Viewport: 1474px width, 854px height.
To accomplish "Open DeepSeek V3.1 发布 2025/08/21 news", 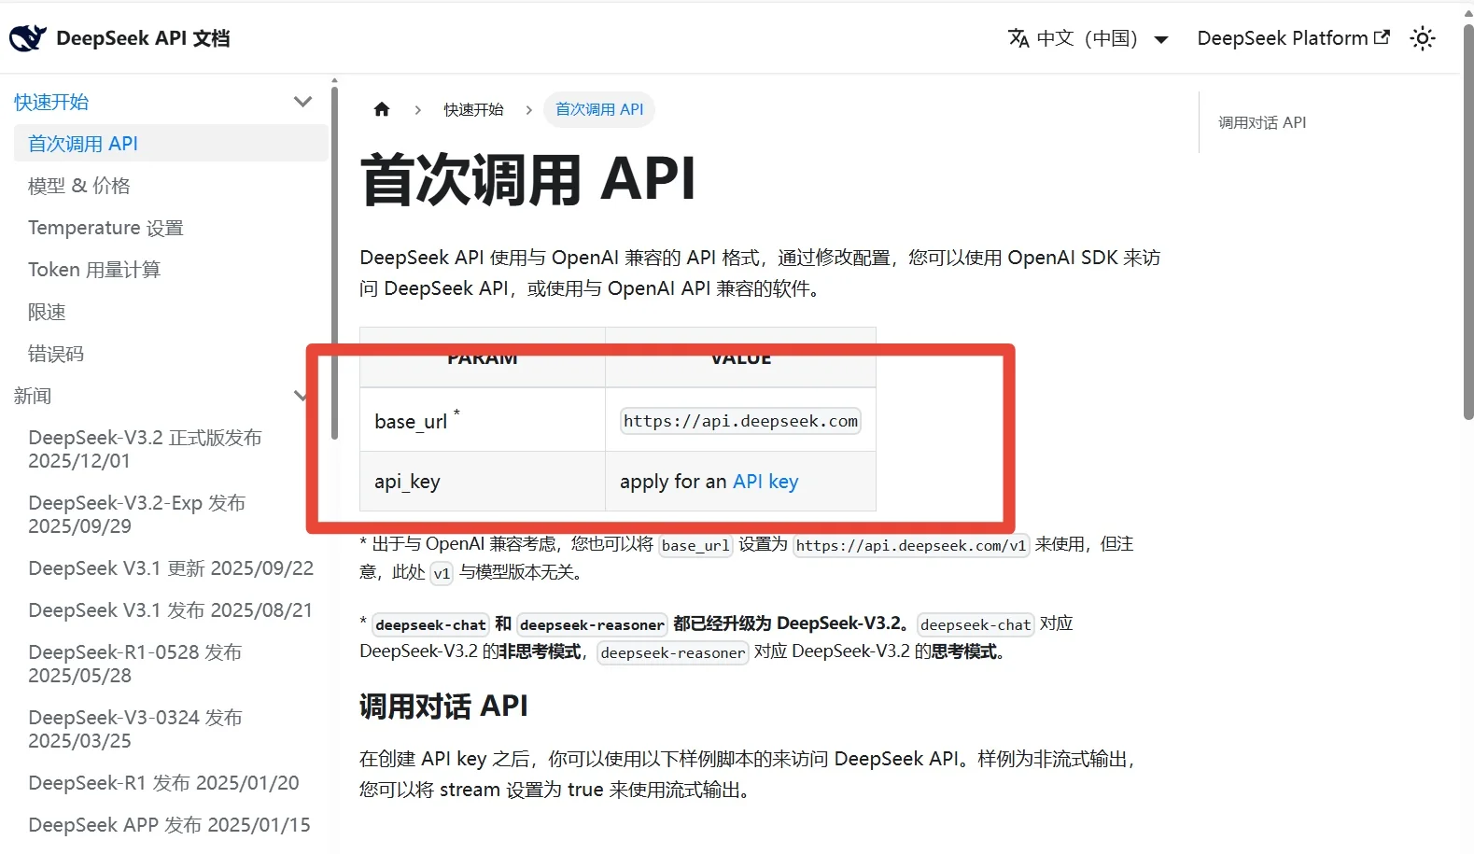I will [x=170, y=610].
